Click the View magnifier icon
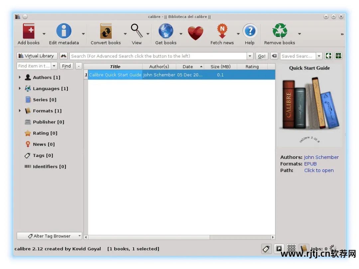The image size is (359, 269). [137, 31]
